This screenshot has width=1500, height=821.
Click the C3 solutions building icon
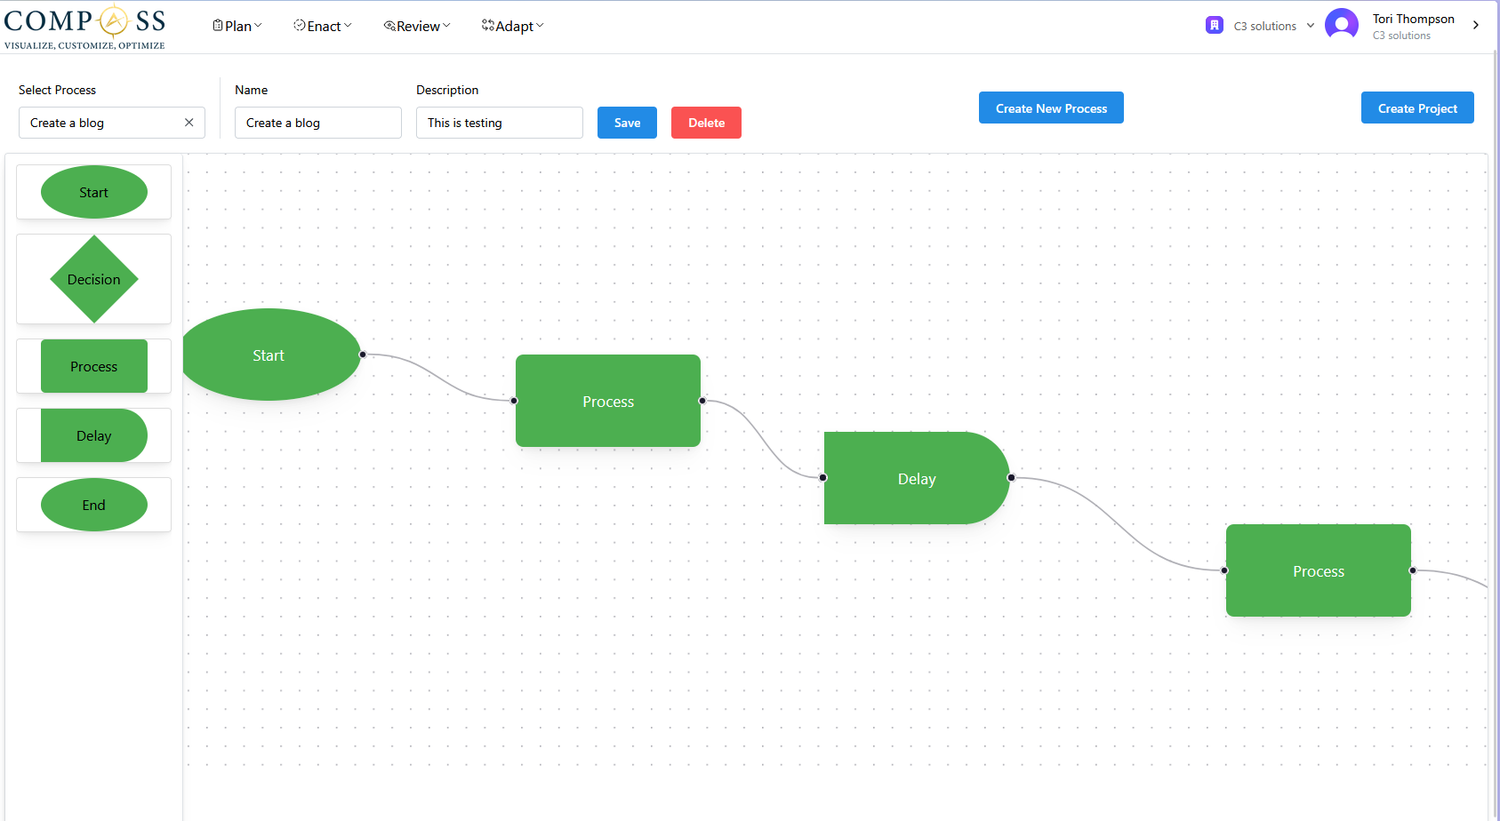tap(1215, 24)
